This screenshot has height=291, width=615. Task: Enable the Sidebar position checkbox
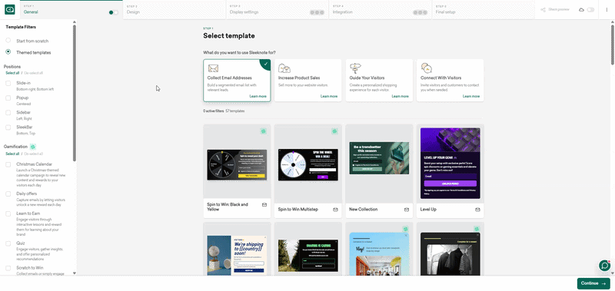point(8,112)
